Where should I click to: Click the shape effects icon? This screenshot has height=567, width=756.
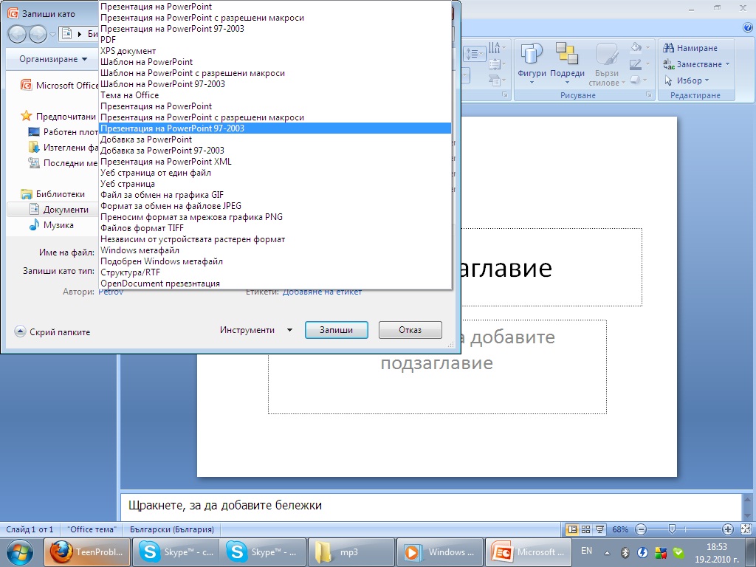pos(636,80)
